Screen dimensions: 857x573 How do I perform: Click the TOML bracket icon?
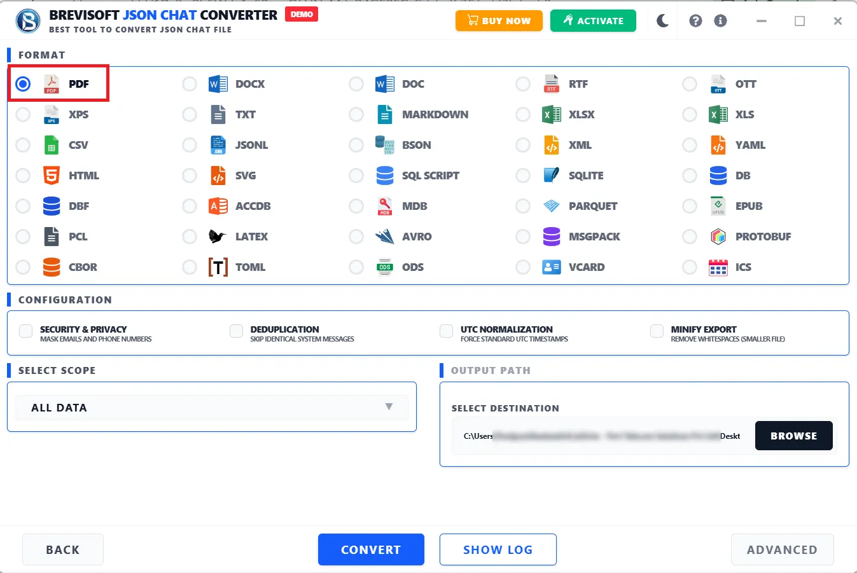pyautogui.click(x=218, y=267)
